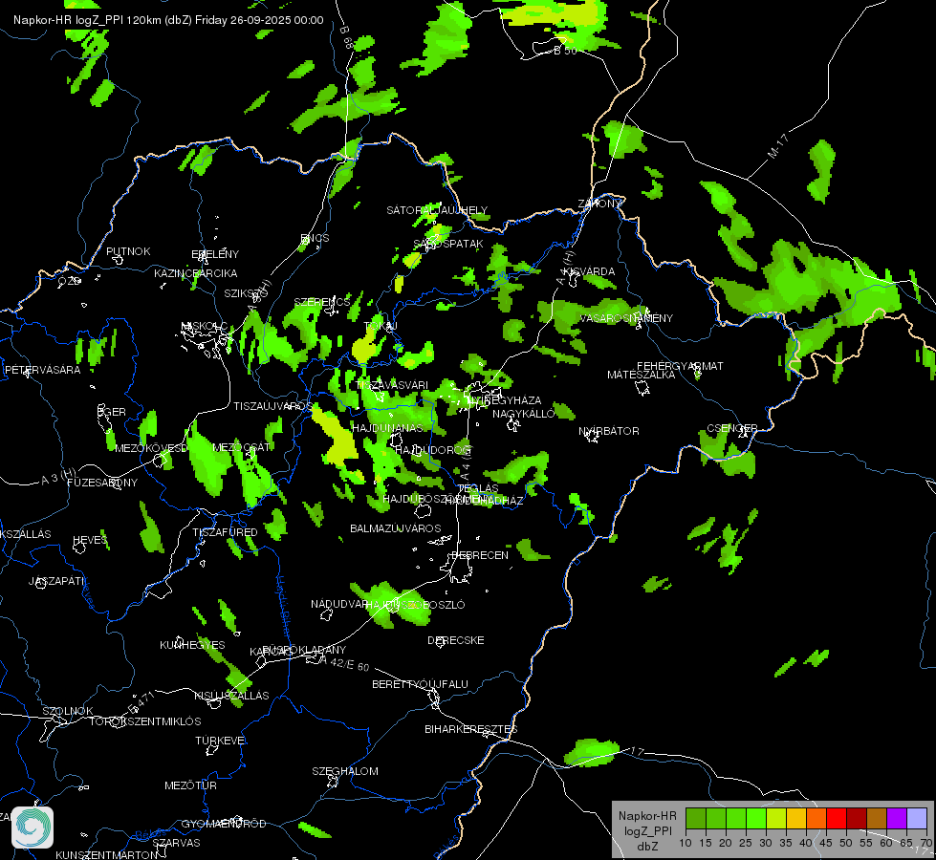Click the legend label Napkor-HR logZ_PPI dbZ

point(647,830)
